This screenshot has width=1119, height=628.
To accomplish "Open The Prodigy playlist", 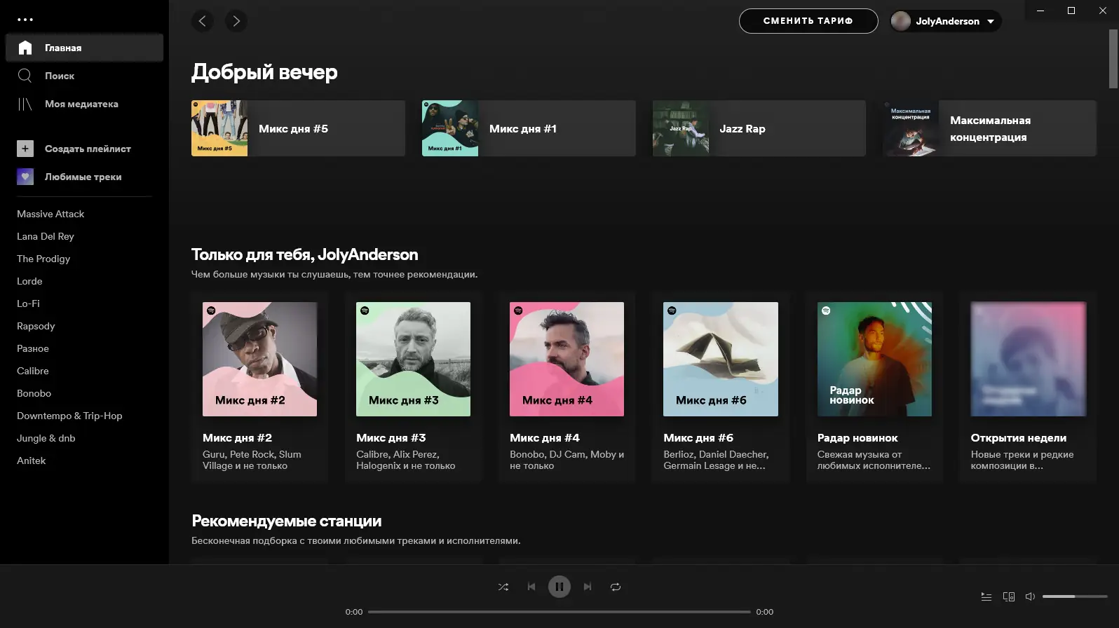I will coord(43,259).
